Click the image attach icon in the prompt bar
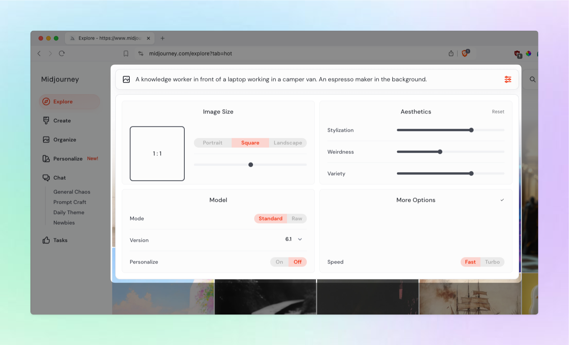569x345 pixels. [126, 79]
